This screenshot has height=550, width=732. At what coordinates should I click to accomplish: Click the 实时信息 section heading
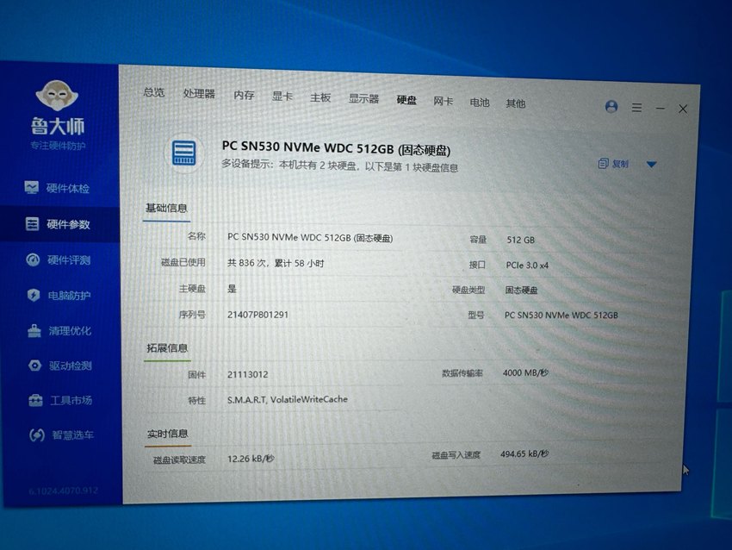click(x=167, y=434)
